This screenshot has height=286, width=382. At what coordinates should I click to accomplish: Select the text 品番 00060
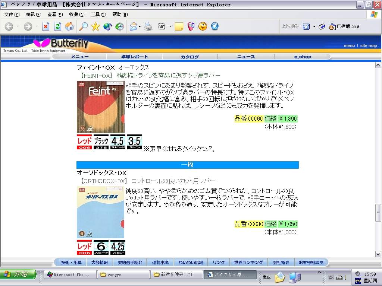coord(249,118)
